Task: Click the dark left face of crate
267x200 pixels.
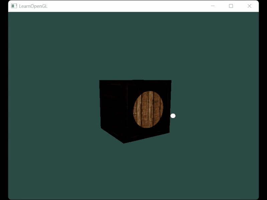Action: (x=112, y=111)
